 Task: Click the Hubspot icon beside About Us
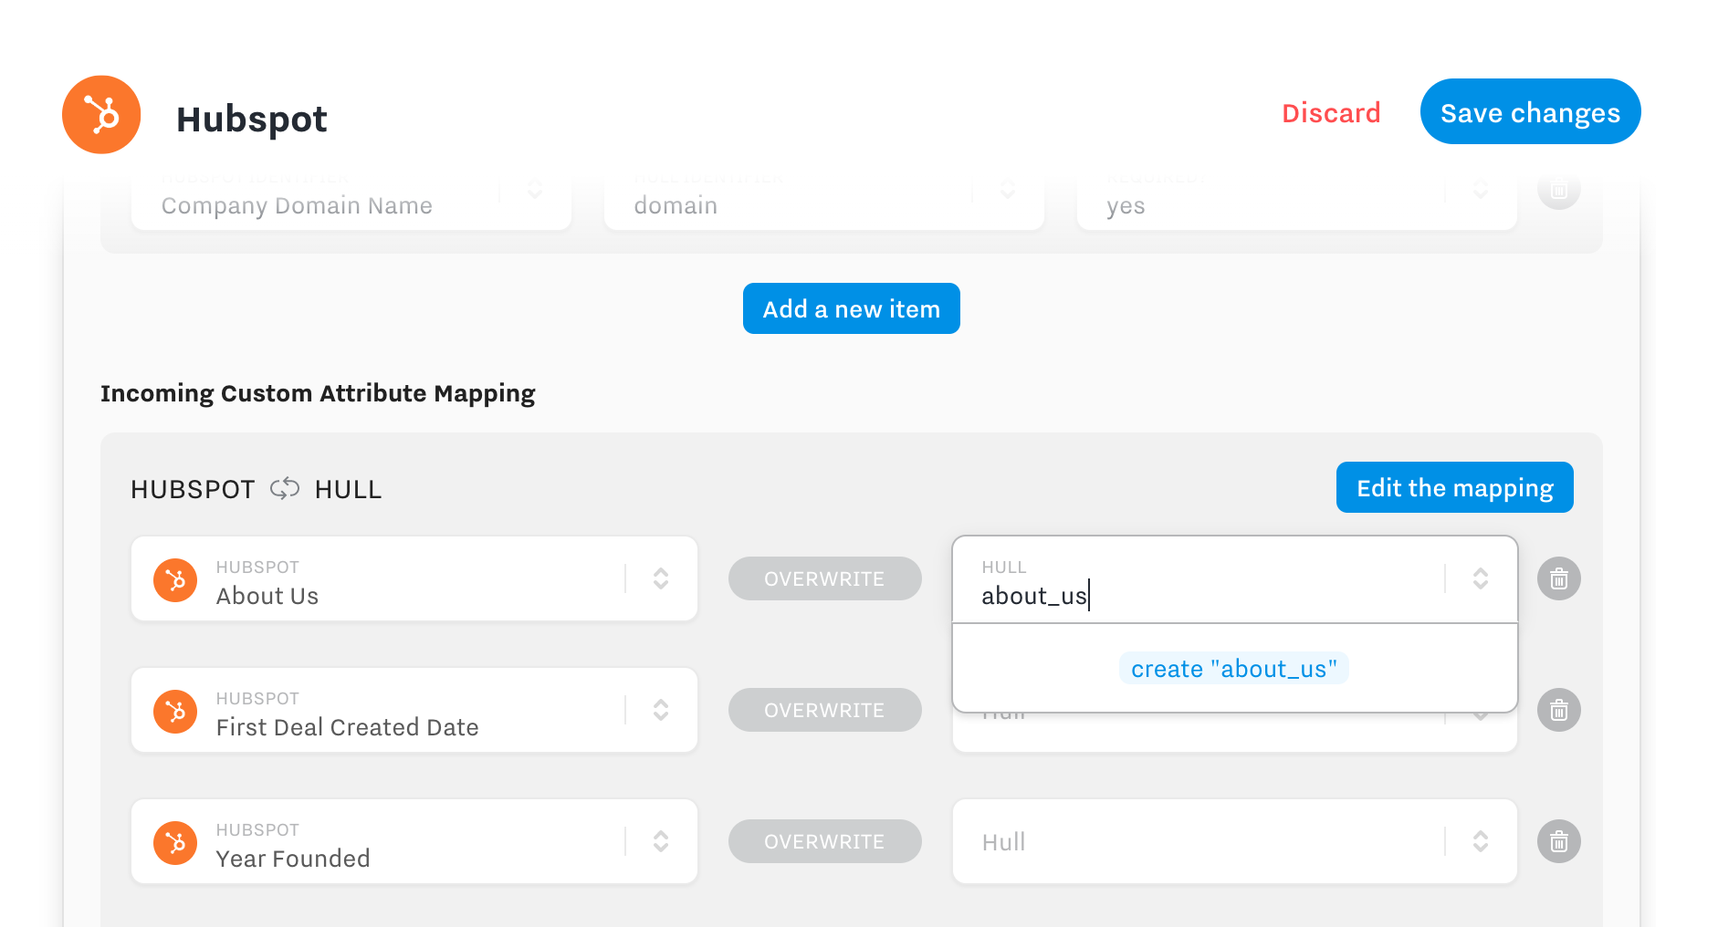coord(175,580)
